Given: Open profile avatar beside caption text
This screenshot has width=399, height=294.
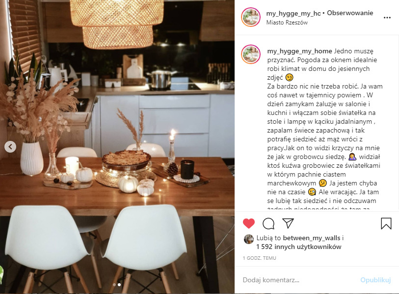Looking at the screenshot, I should tap(251, 54).
